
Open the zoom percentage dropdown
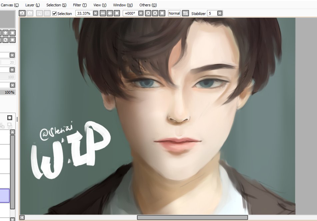pos(95,13)
